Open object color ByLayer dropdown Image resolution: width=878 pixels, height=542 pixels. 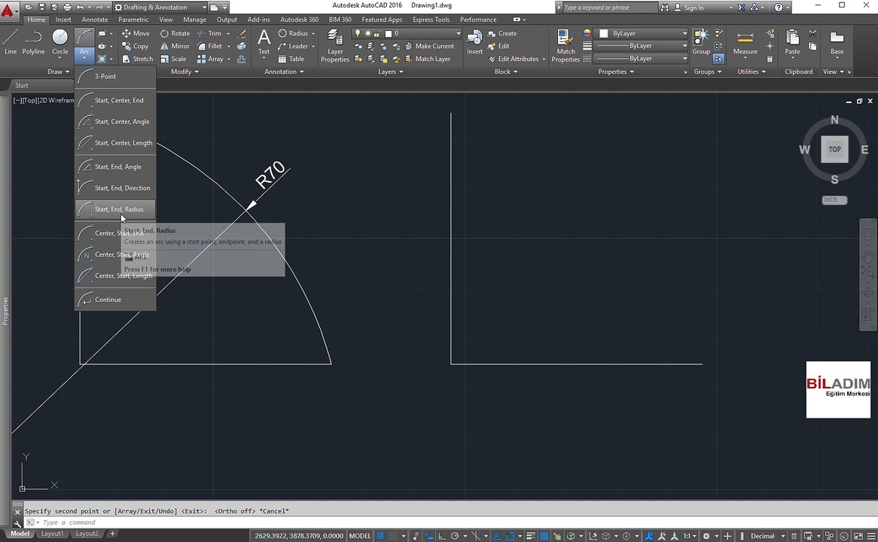point(642,34)
